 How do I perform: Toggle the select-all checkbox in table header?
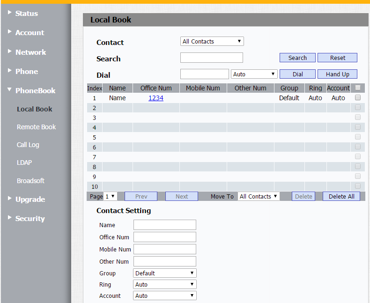358,88
